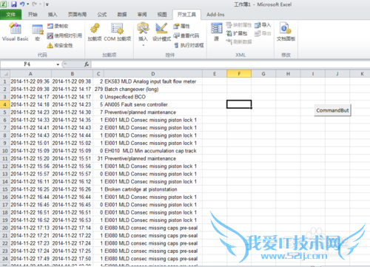Click the Insert Function fx button
The height and width of the screenshot is (267, 370).
87,64
